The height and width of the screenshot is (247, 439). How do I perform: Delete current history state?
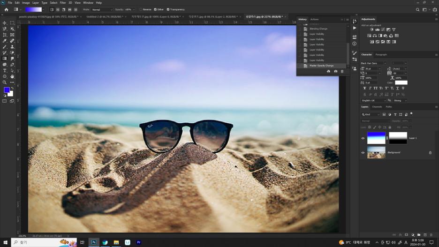342,71
